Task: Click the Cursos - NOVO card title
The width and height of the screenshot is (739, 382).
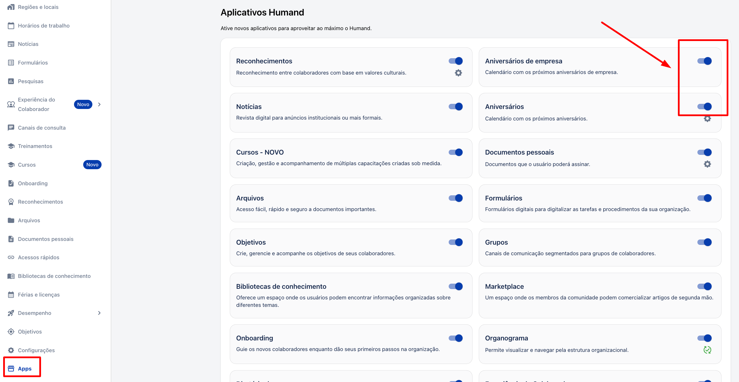Action: (x=260, y=152)
